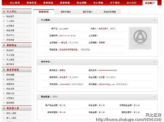
Task: Click the 尚无关联人 text
Action: click(104, 29)
